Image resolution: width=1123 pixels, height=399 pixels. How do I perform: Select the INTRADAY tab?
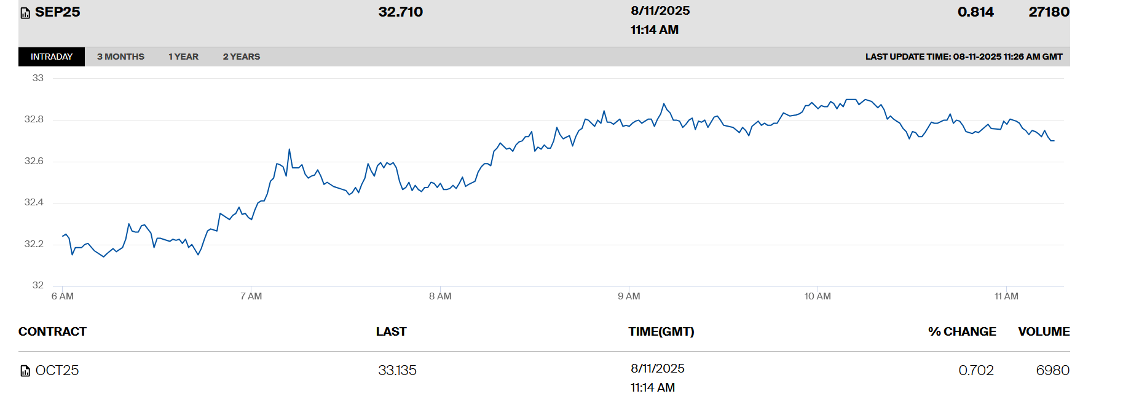52,57
